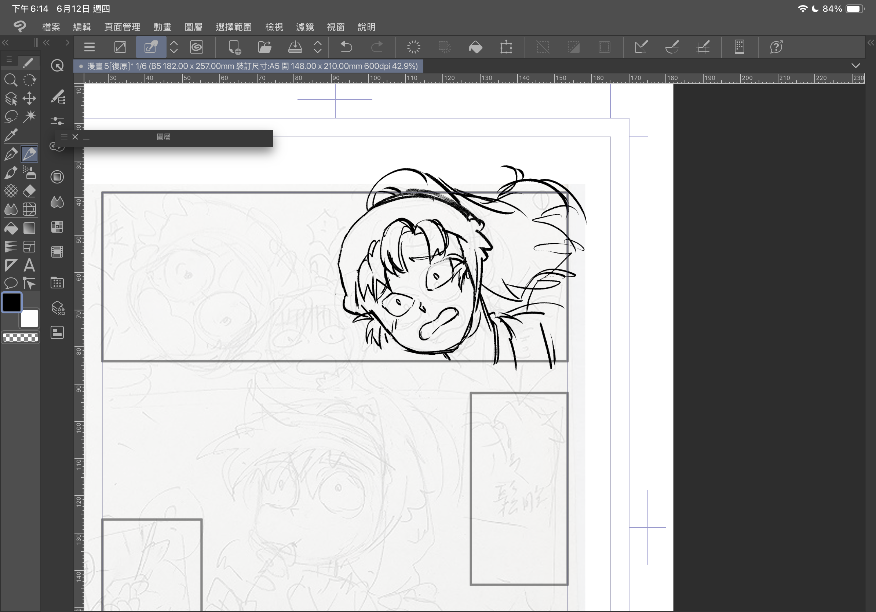Open the Quick Access palette icon
The width and height of the screenshot is (876, 612).
click(x=57, y=66)
